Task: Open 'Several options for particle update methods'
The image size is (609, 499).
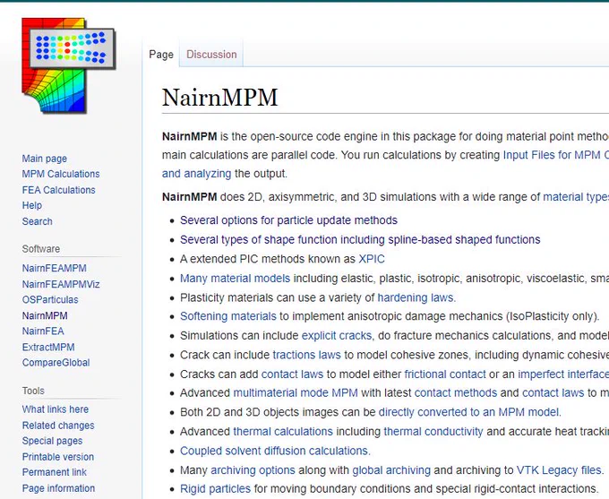Action: click(x=288, y=220)
